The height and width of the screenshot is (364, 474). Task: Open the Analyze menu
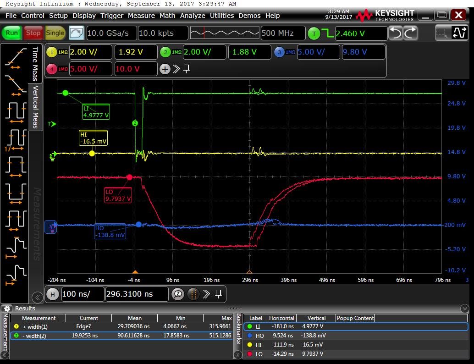click(193, 16)
